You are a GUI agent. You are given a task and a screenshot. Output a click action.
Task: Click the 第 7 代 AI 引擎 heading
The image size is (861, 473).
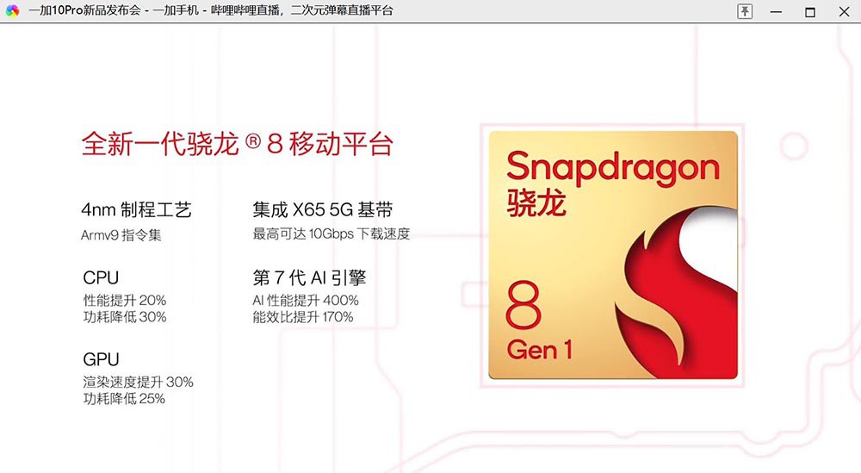click(x=309, y=277)
